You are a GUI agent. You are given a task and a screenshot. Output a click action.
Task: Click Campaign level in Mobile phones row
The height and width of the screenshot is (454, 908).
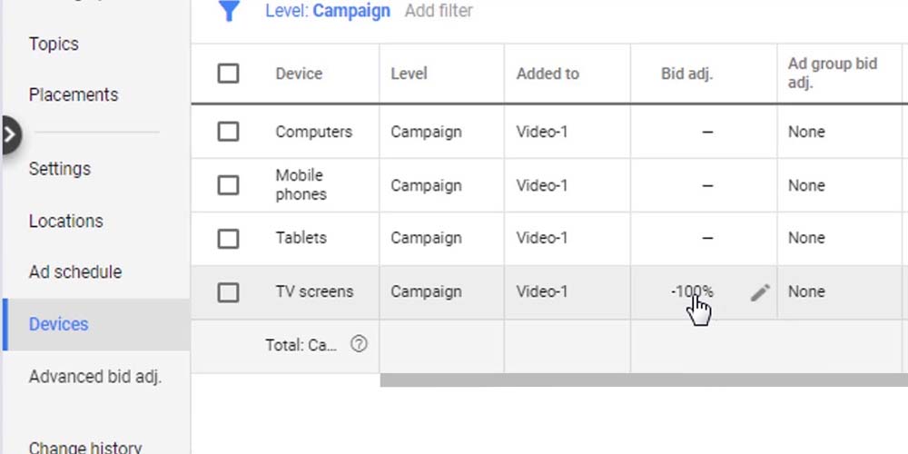[426, 186]
